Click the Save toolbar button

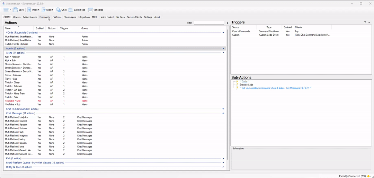(19, 10)
